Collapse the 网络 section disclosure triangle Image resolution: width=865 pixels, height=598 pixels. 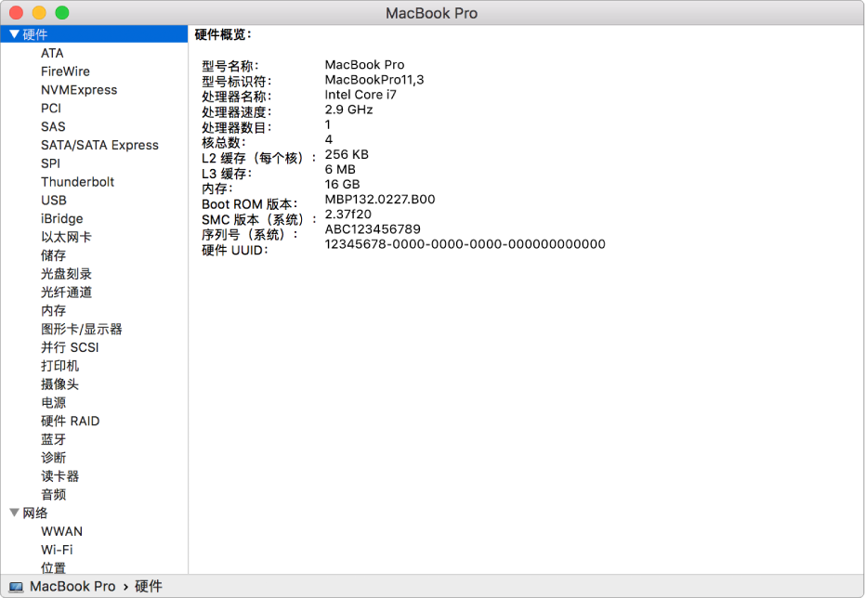point(14,512)
